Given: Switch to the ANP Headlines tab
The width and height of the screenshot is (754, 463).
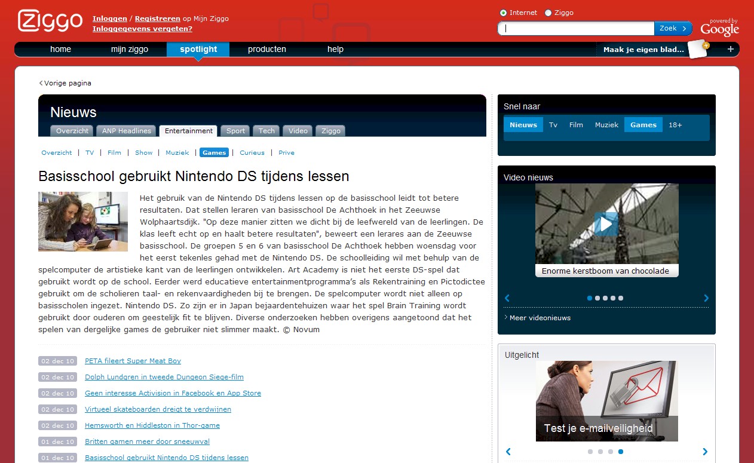Looking at the screenshot, I should point(126,131).
